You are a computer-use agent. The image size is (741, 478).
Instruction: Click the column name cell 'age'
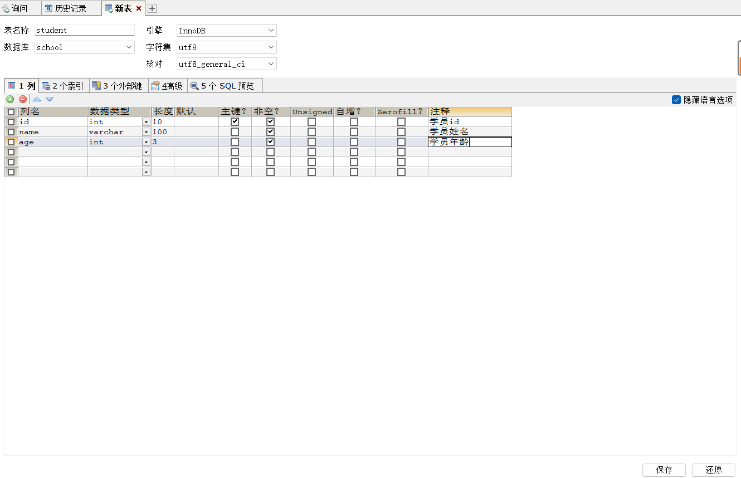click(53, 142)
